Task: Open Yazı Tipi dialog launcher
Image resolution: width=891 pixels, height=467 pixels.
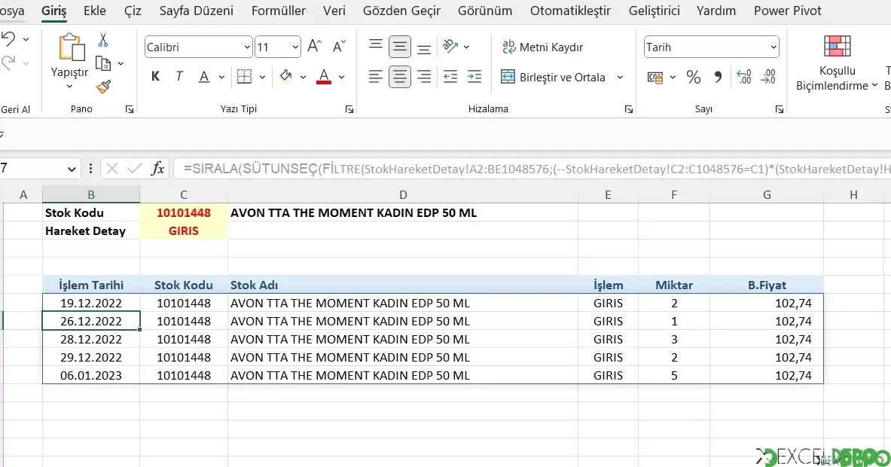Action: click(x=349, y=109)
